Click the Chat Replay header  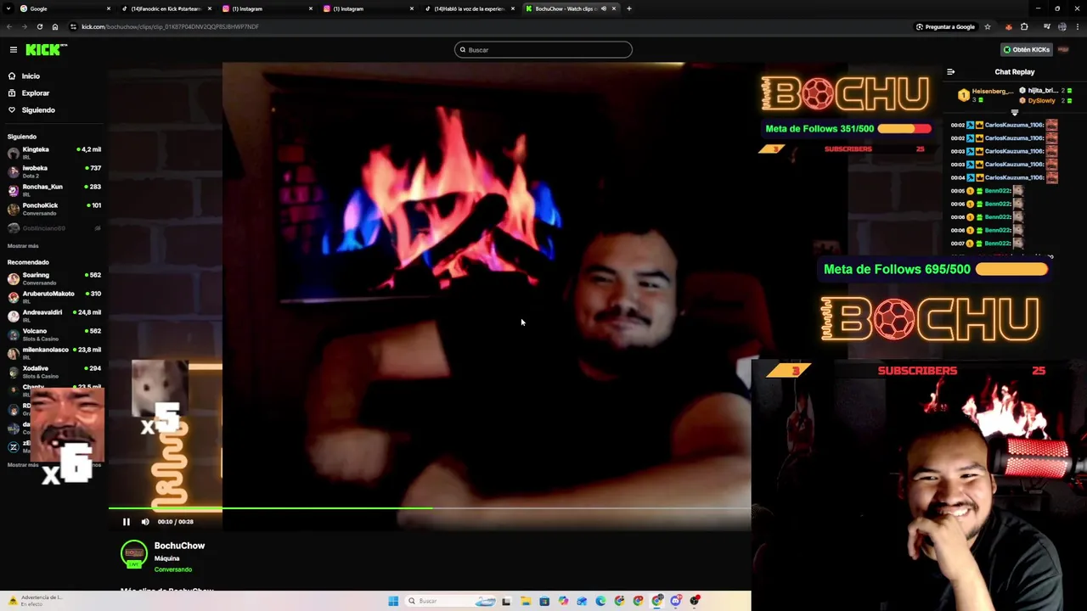(1015, 72)
